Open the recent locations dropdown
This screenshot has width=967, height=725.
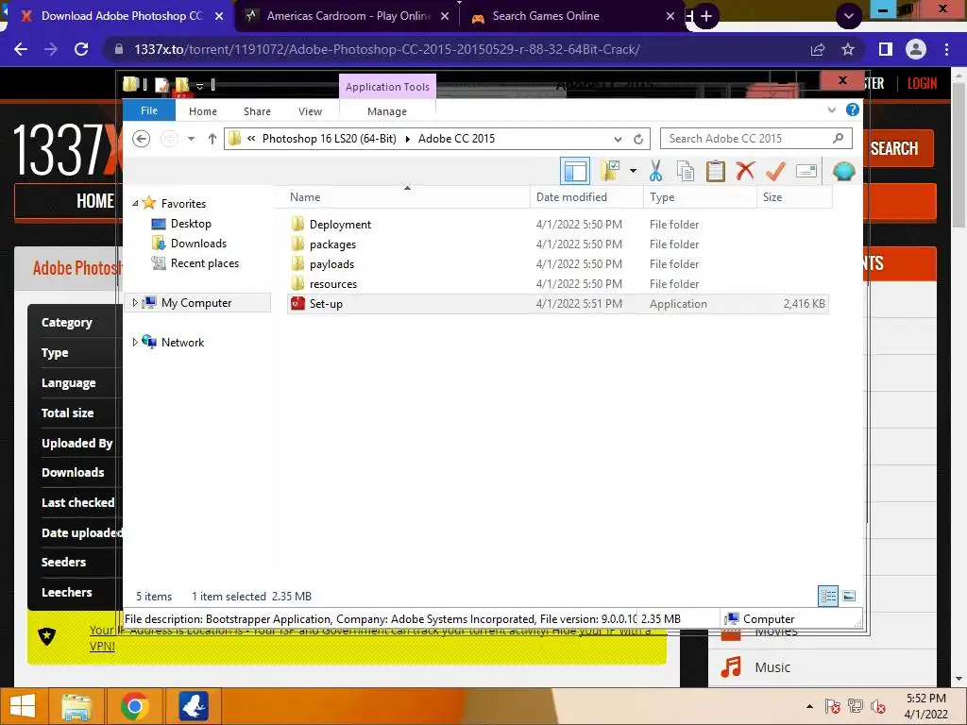pos(191,139)
